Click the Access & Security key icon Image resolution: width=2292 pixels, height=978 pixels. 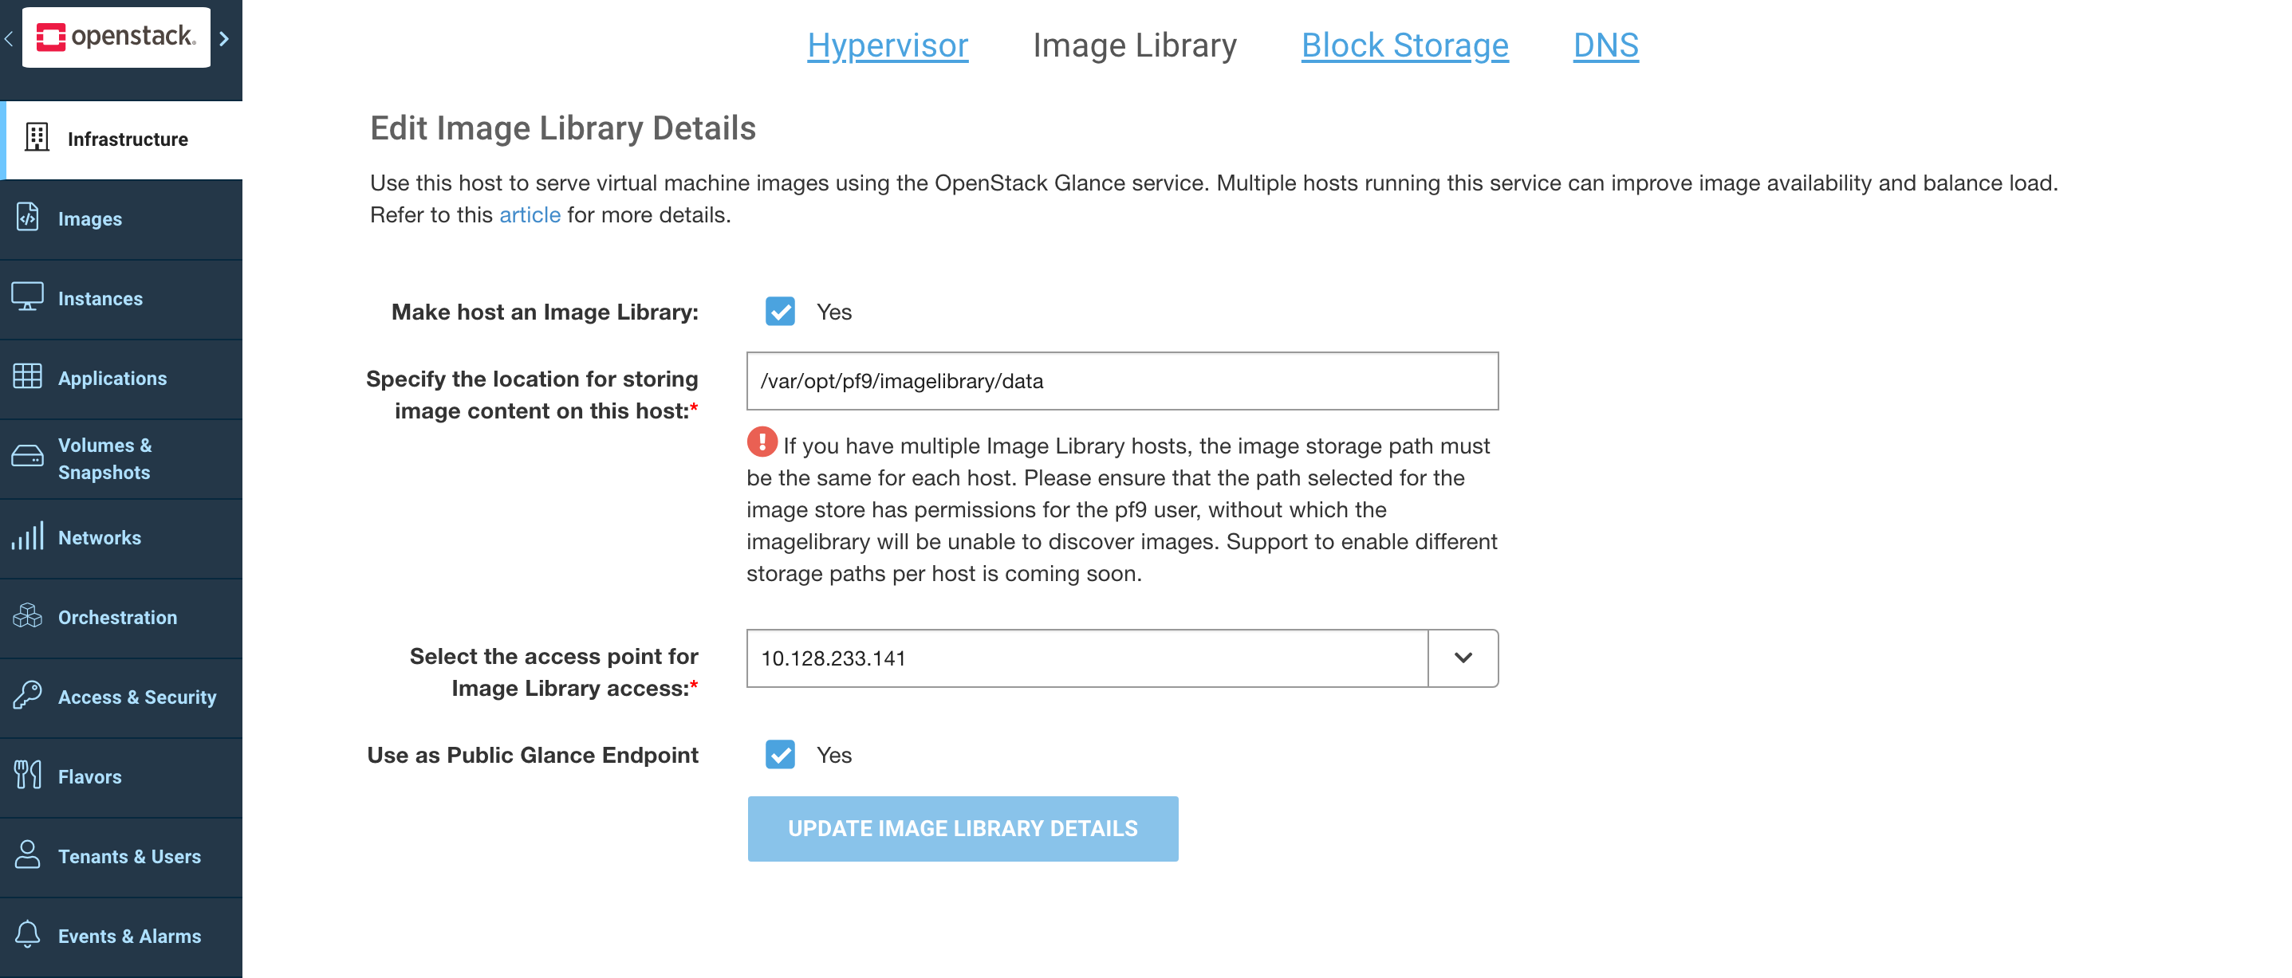[28, 696]
